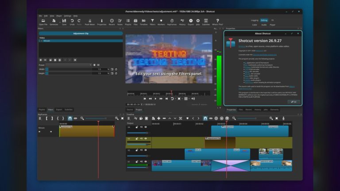Open the Files toolbar icon
This screenshot has width=340, height=191.
pyautogui.click(x=135, y=22)
